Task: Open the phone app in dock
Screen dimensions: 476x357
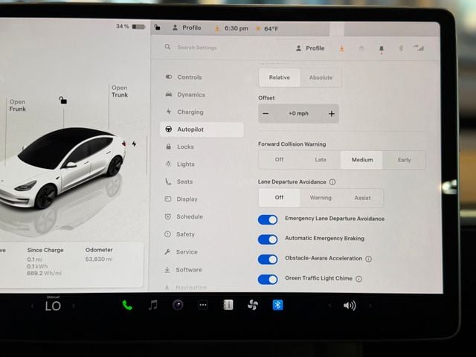Action: click(127, 305)
